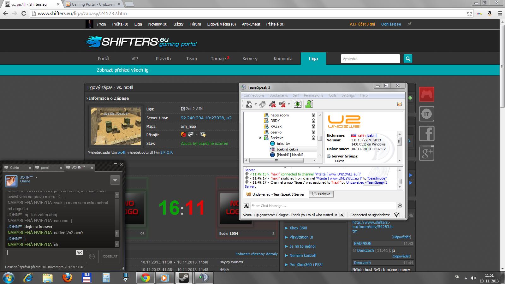Open Firefox from the Windows taskbar

67,278
